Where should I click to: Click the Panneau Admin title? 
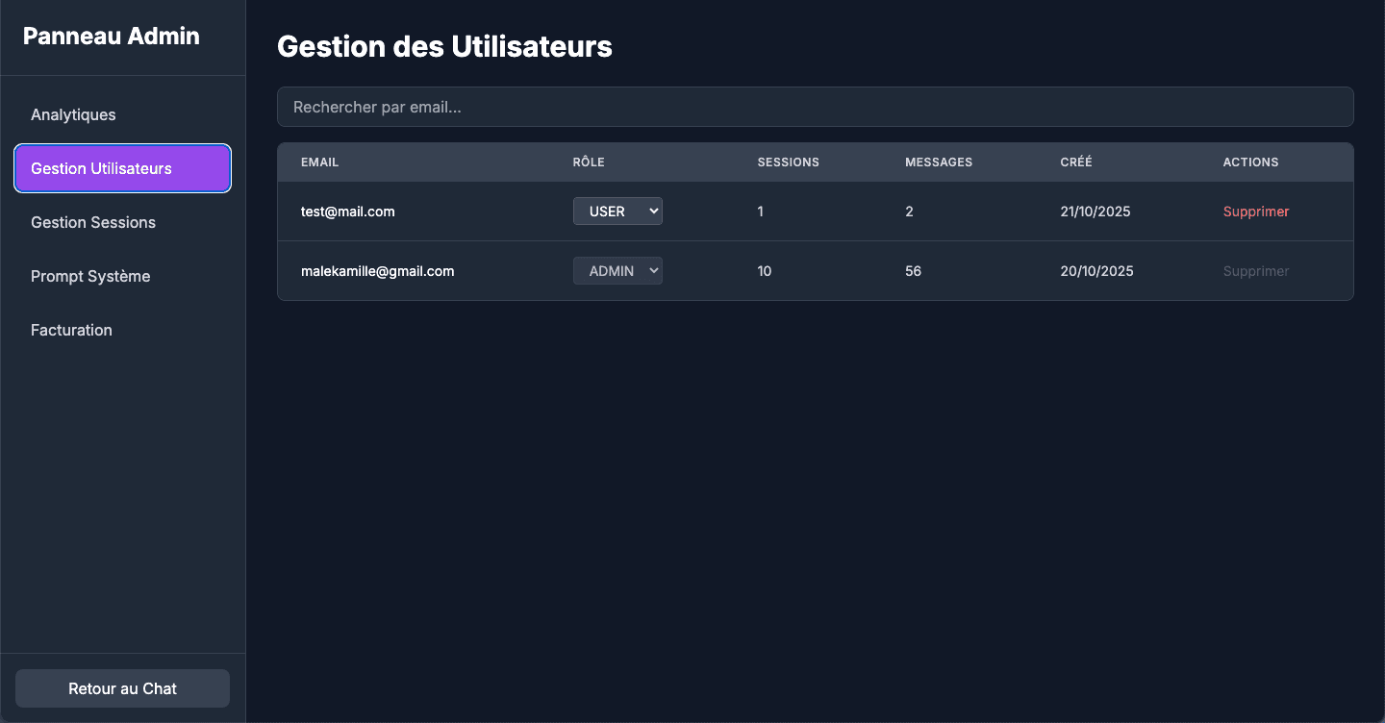[111, 36]
